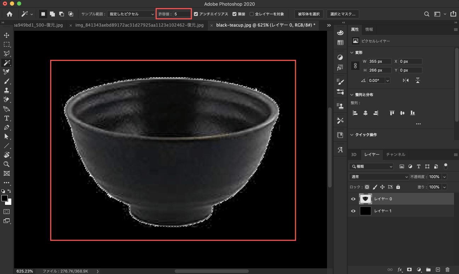Collapse the 整列と分布 section
The width and height of the screenshot is (459, 274).
[x=352, y=95]
